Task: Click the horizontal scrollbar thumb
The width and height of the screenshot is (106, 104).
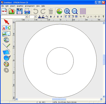Action: point(59,99)
